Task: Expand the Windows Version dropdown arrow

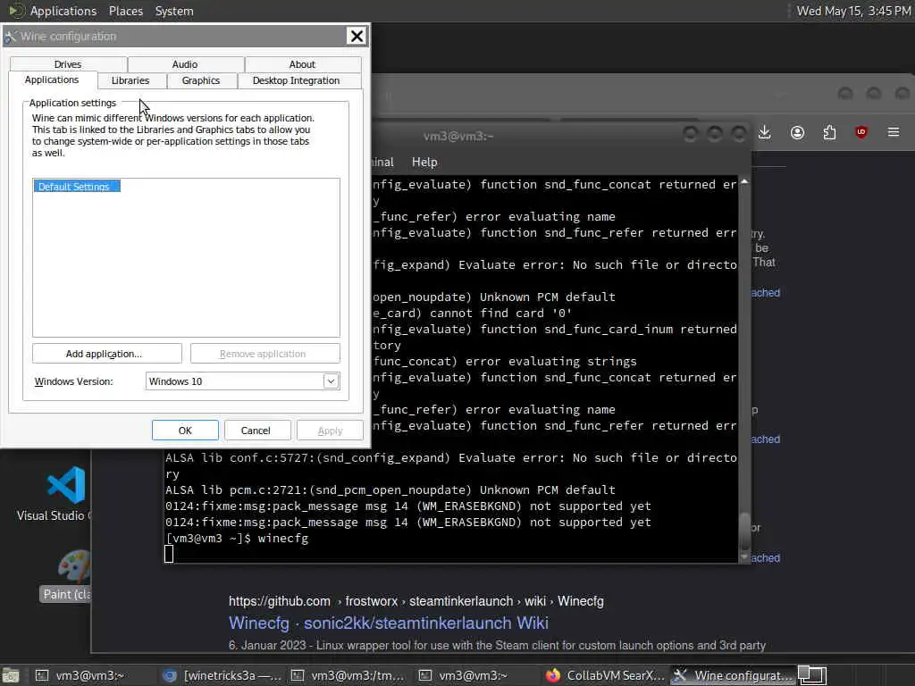Action: pos(331,381)
